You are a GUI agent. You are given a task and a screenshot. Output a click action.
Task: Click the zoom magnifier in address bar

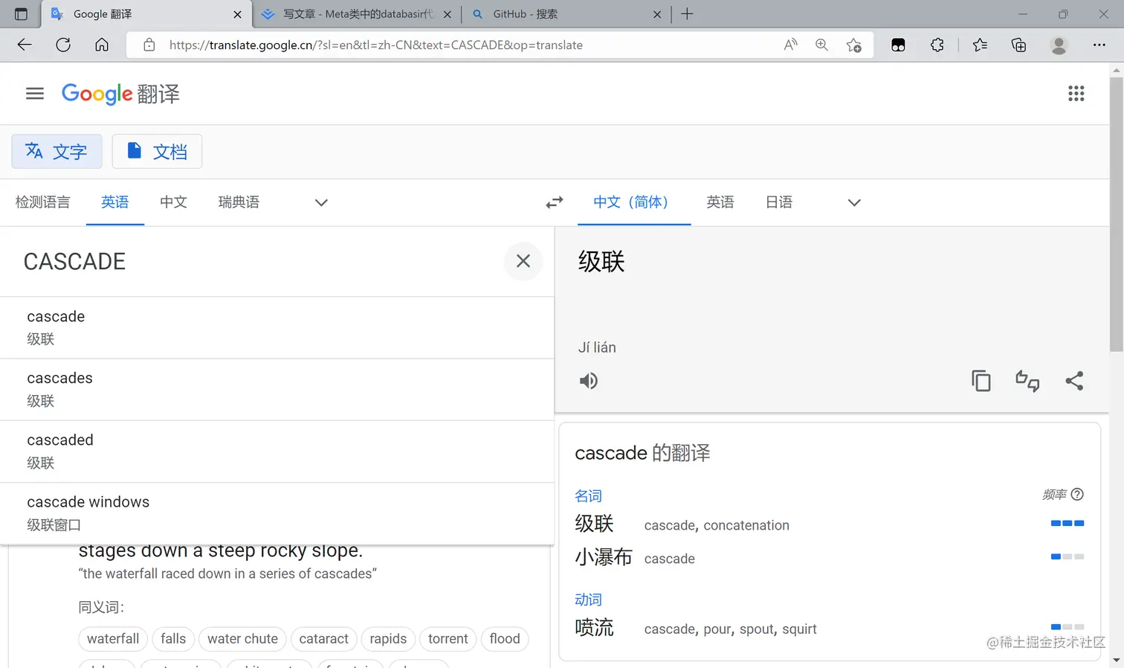coord(821,45)
